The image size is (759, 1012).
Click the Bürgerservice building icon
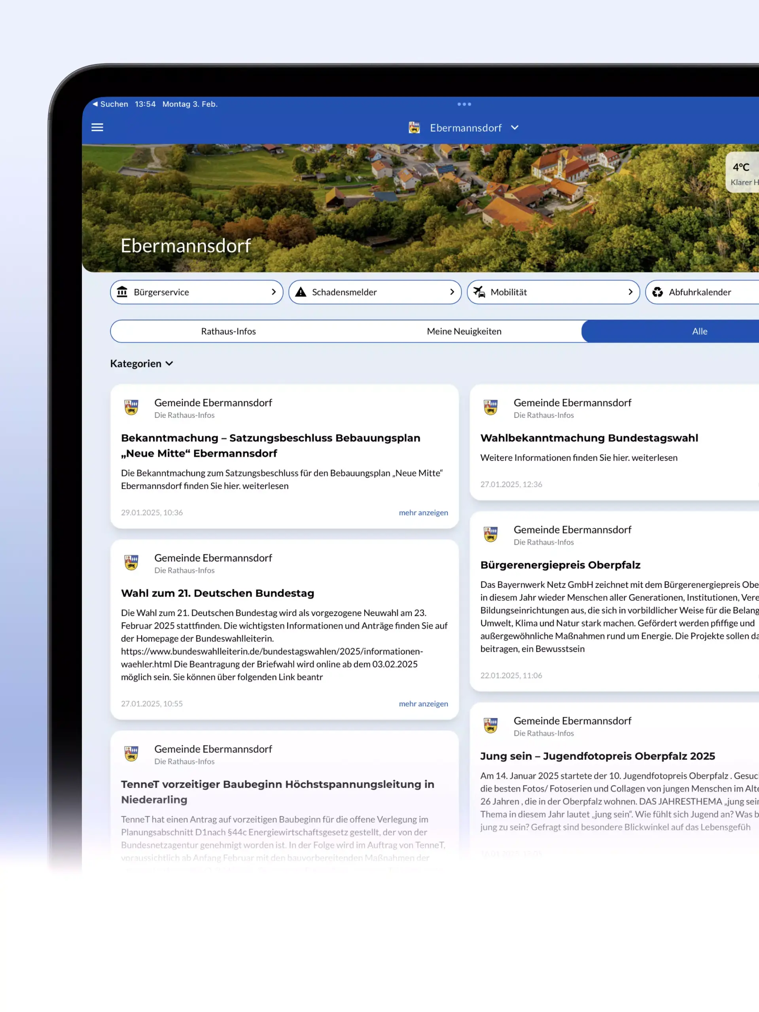click(x=122, y=292)
